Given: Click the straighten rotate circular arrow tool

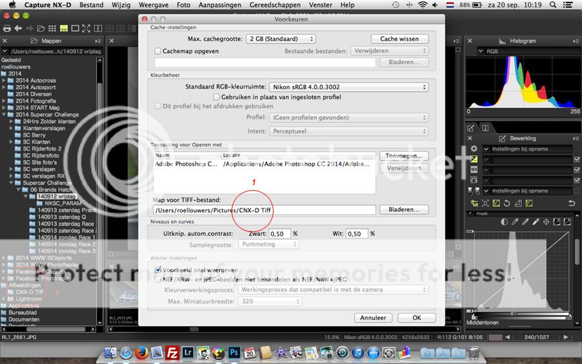Looking at the screenshot, I should point(506,203).
